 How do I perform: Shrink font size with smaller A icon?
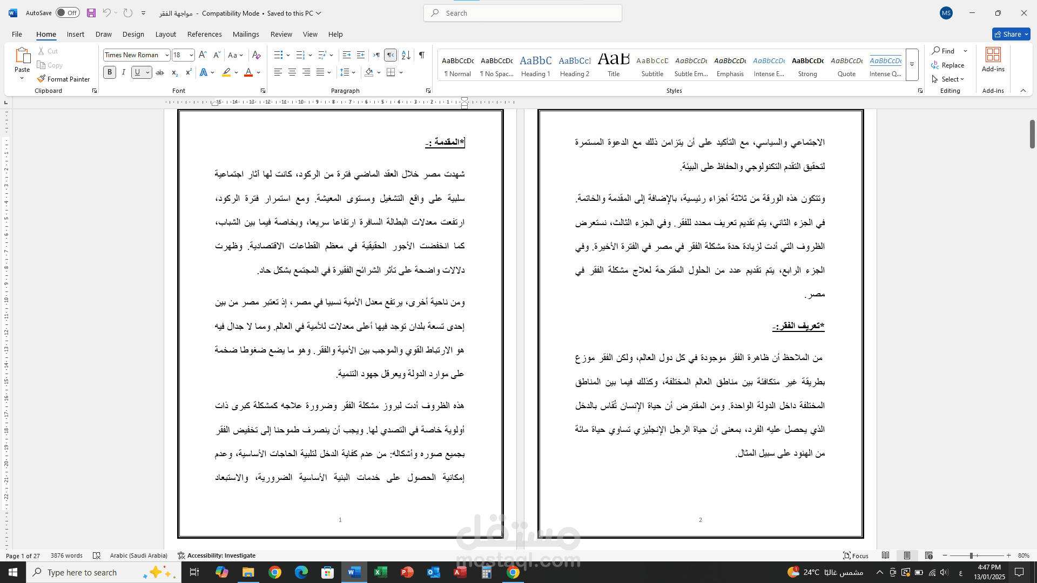coord(217,55)
